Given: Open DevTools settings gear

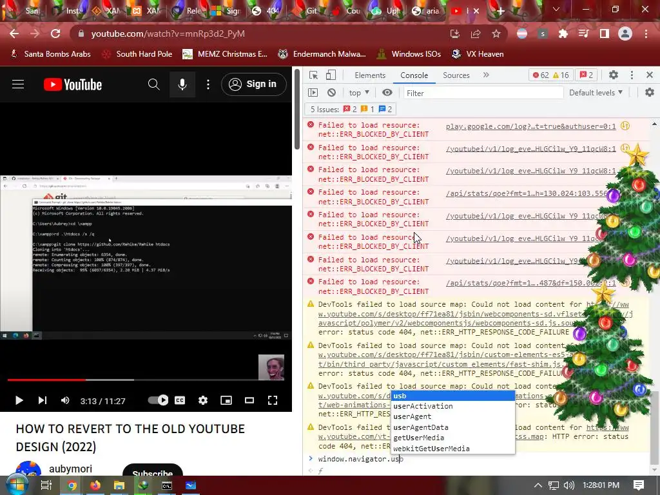Looking at the screenshot, I should pos(614,75).
